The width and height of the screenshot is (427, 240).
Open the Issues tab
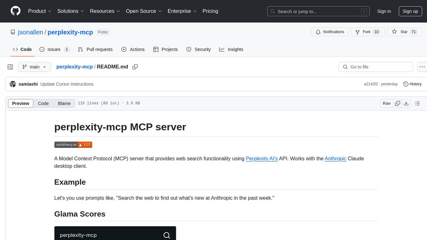point(54,49)
